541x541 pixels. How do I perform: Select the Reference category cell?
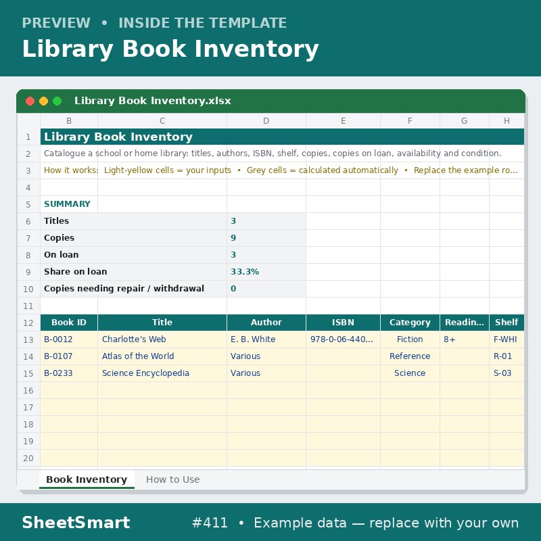[x=410, y=356]
